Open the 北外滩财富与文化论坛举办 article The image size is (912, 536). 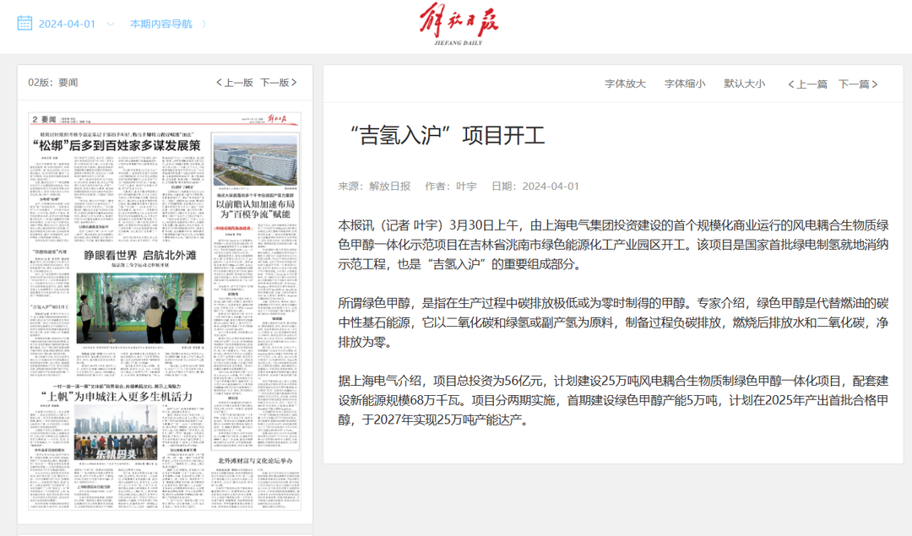[x=255, y=460]
